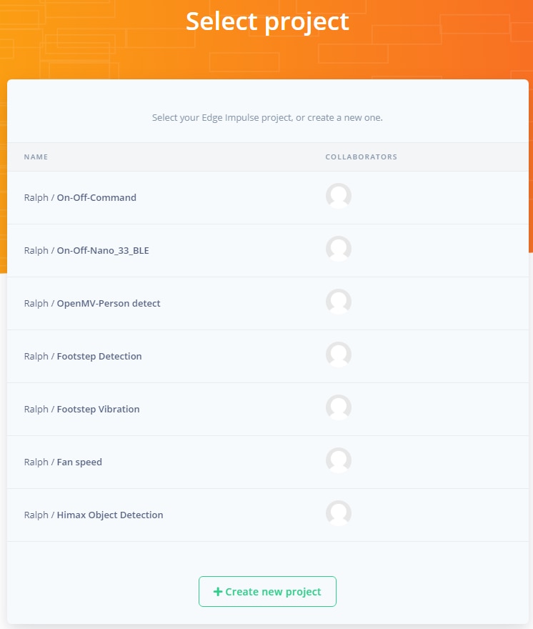Click collaborator avatar for Footstep Detection project
This screenshot has height=629, width=533.
338,355
